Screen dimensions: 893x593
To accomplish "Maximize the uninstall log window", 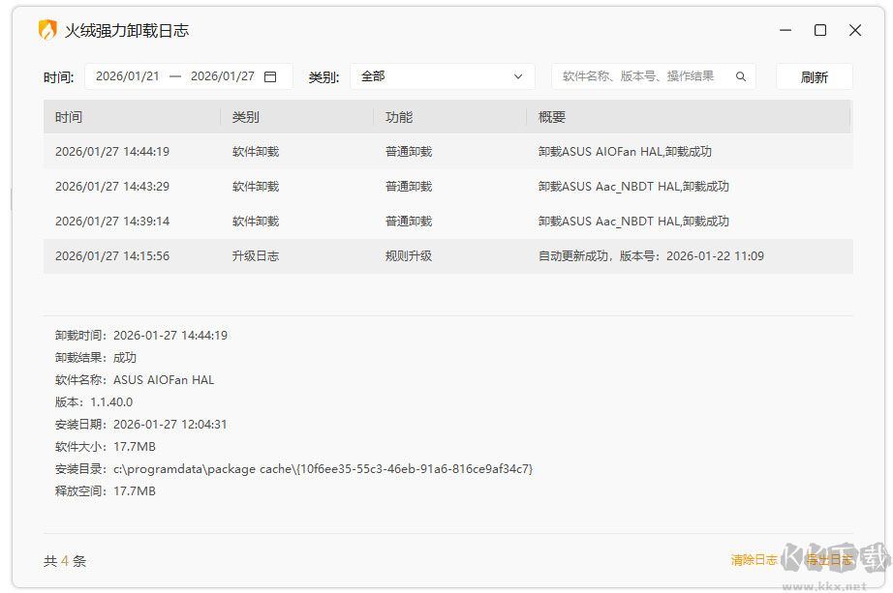I will coord(820,30).
